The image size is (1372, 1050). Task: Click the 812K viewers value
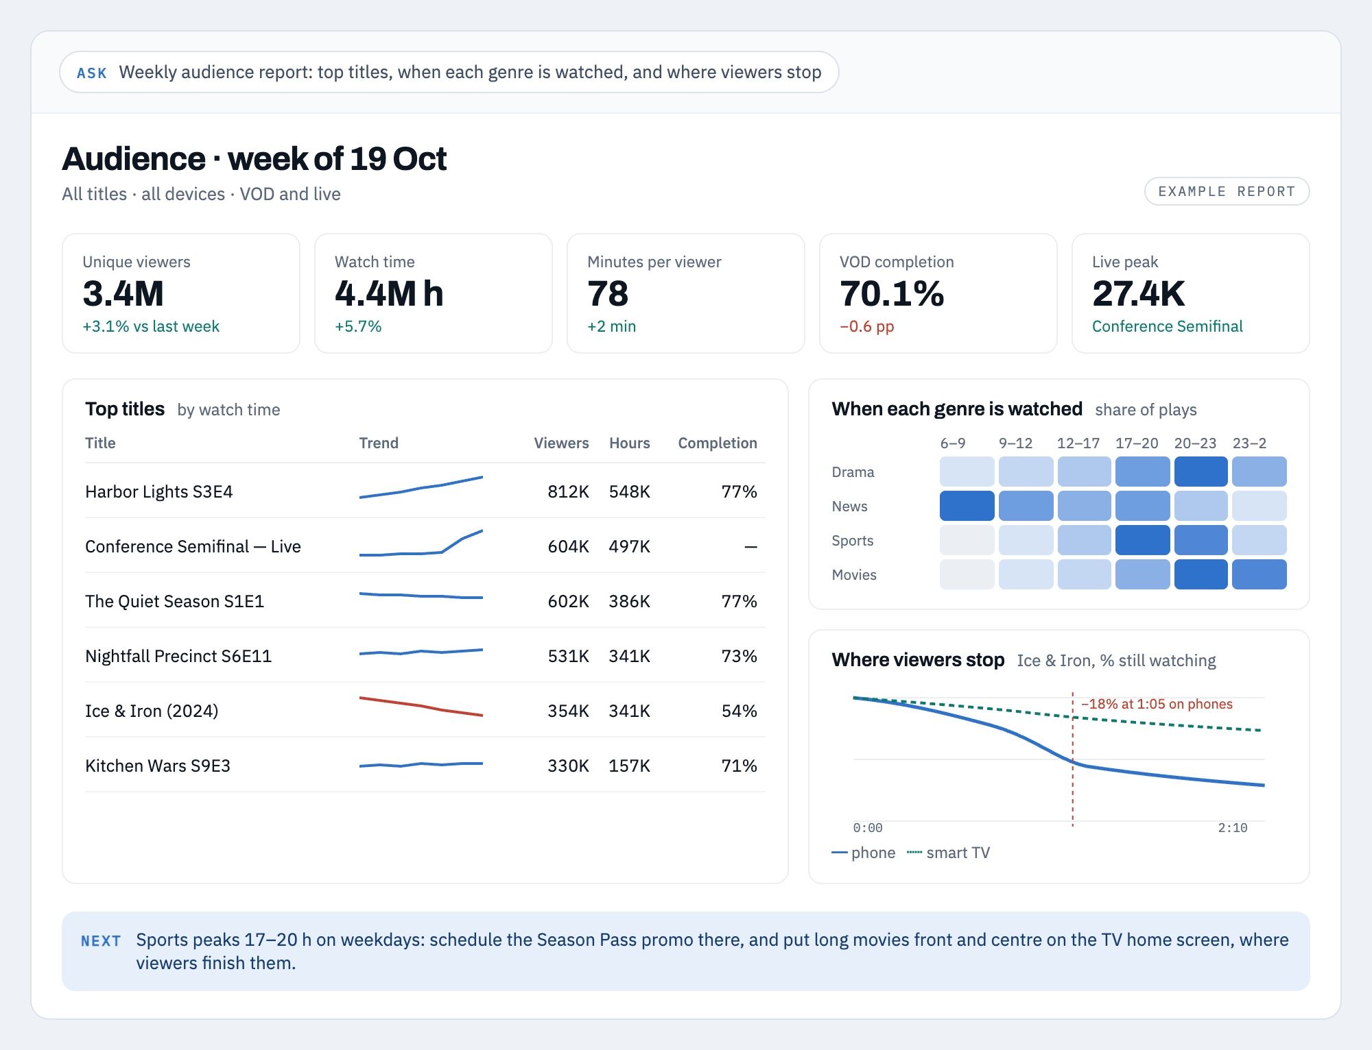click(x=568, y=491)
